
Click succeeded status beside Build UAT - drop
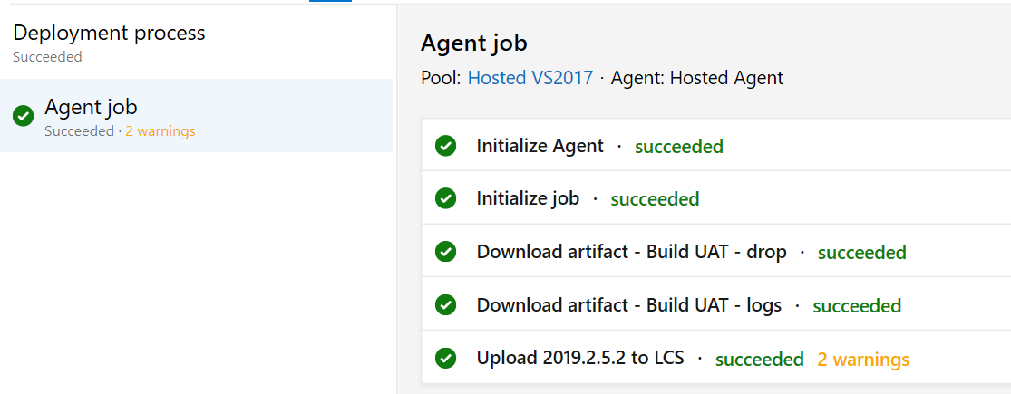coord(862,253)
